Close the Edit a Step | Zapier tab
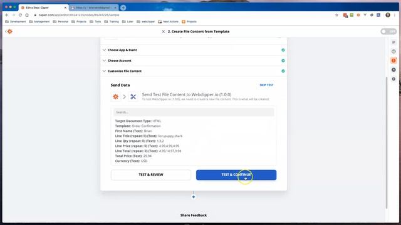Image resolution: width=401 pixels, height=225 pixels. pyautogui.click(x=65, y=7)
